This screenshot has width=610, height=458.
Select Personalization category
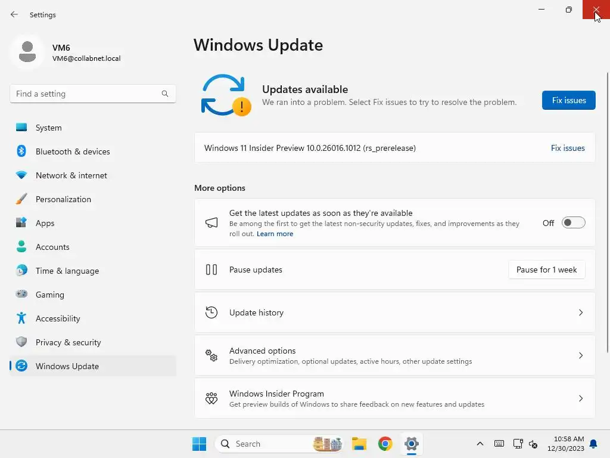(x=93, y=199)
